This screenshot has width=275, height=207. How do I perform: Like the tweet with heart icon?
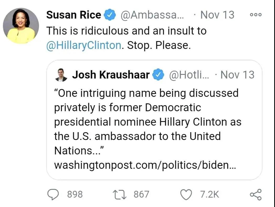pyautogui.click(x=186, y=195)
